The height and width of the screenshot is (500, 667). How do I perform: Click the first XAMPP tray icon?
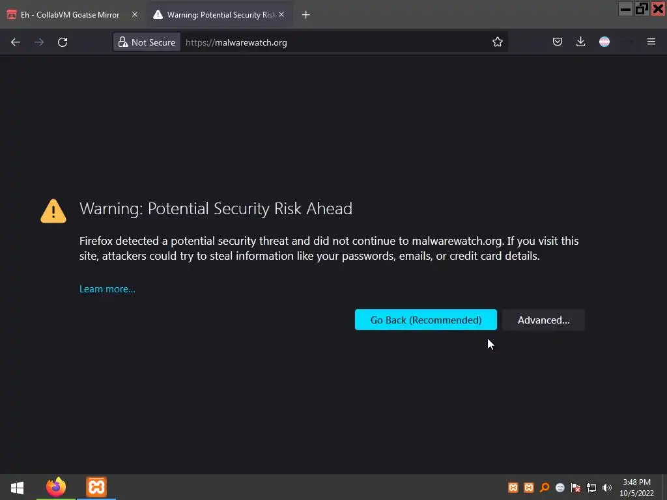point(513,488)
